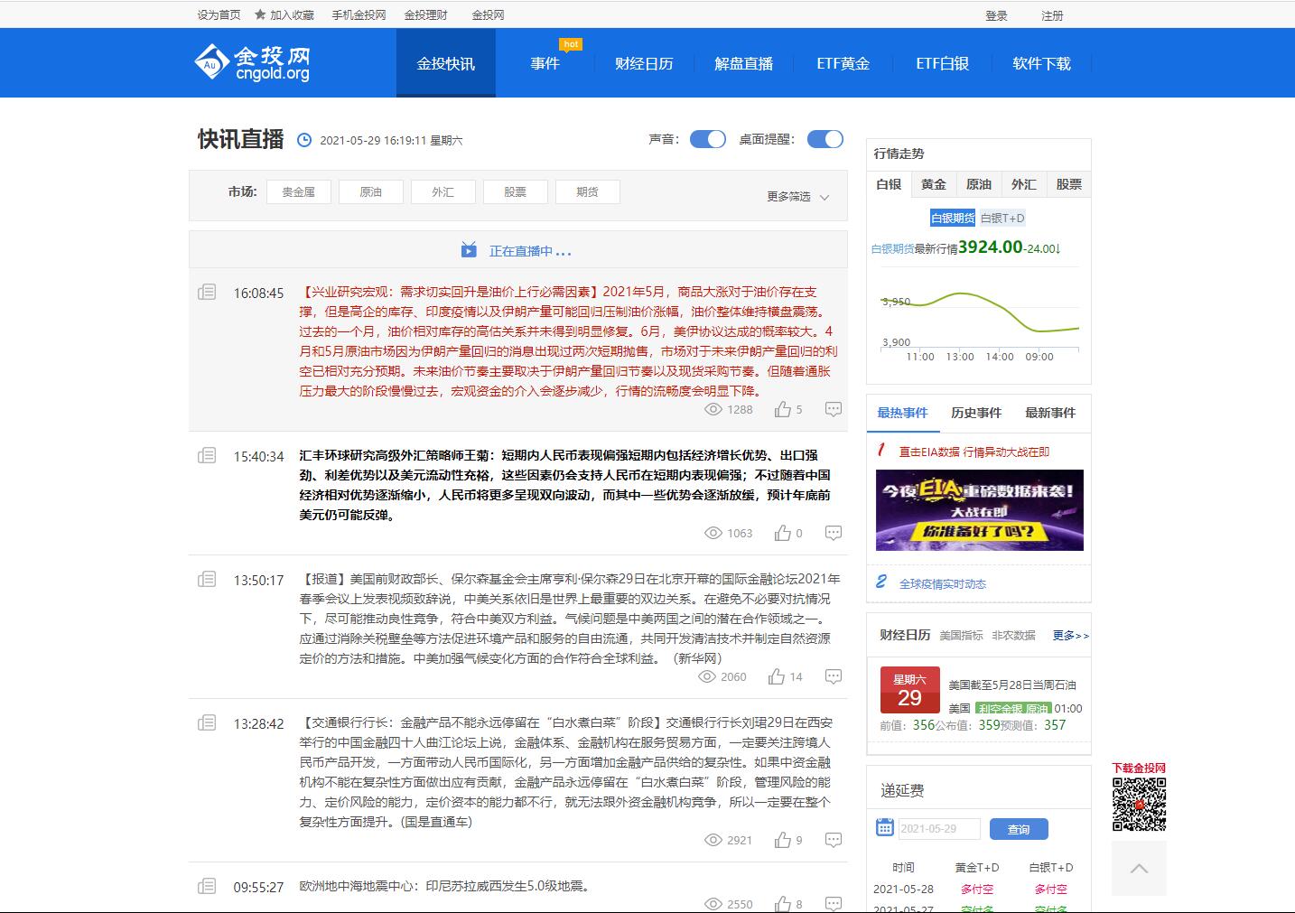The height and width of the screenshot is (913, 1295).
Task: Open the 全球疫情实时动态 link
Action: coord(943,583)
